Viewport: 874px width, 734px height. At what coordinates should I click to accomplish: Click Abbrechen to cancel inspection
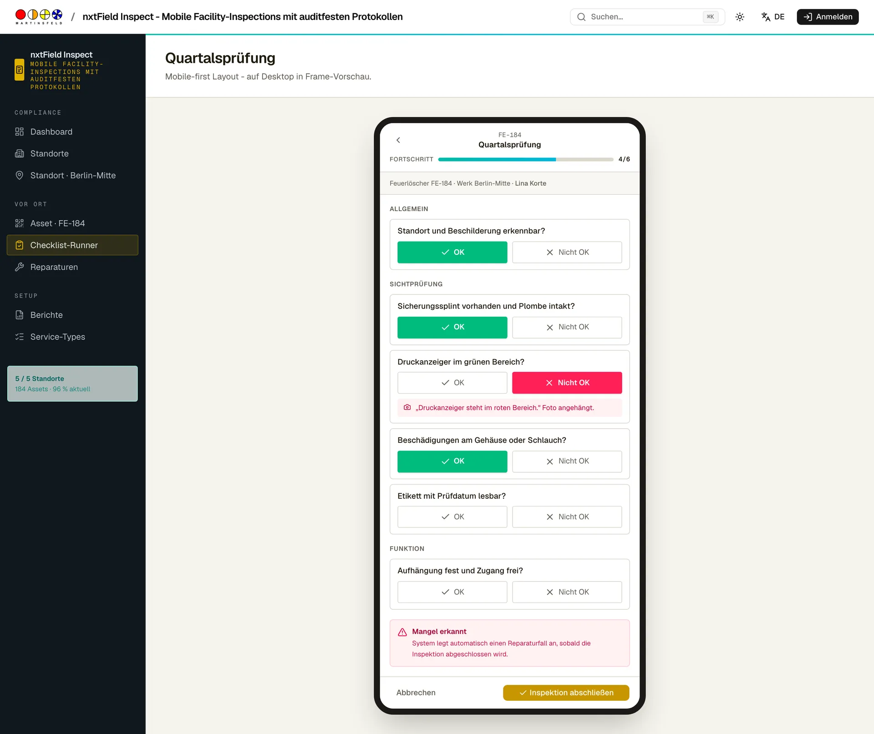point(416,693)
